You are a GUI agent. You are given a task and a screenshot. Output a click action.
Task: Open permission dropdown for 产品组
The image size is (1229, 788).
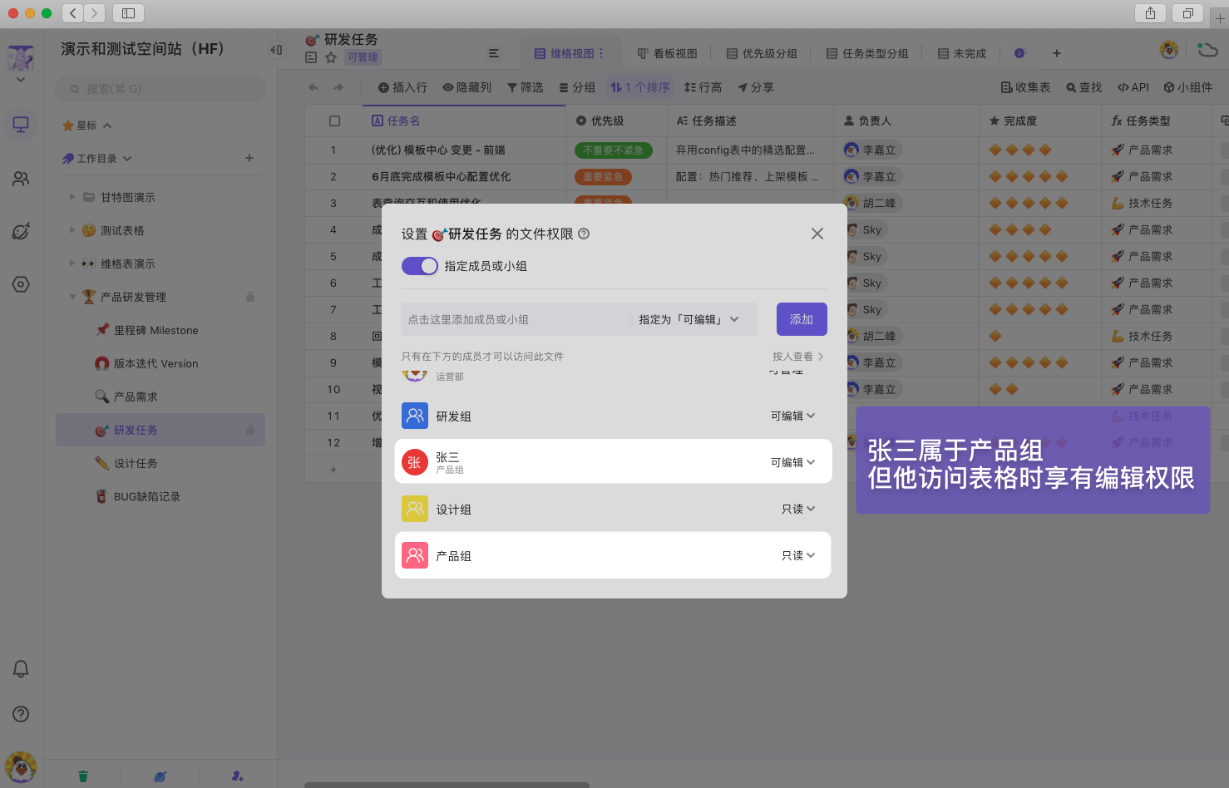798,555
